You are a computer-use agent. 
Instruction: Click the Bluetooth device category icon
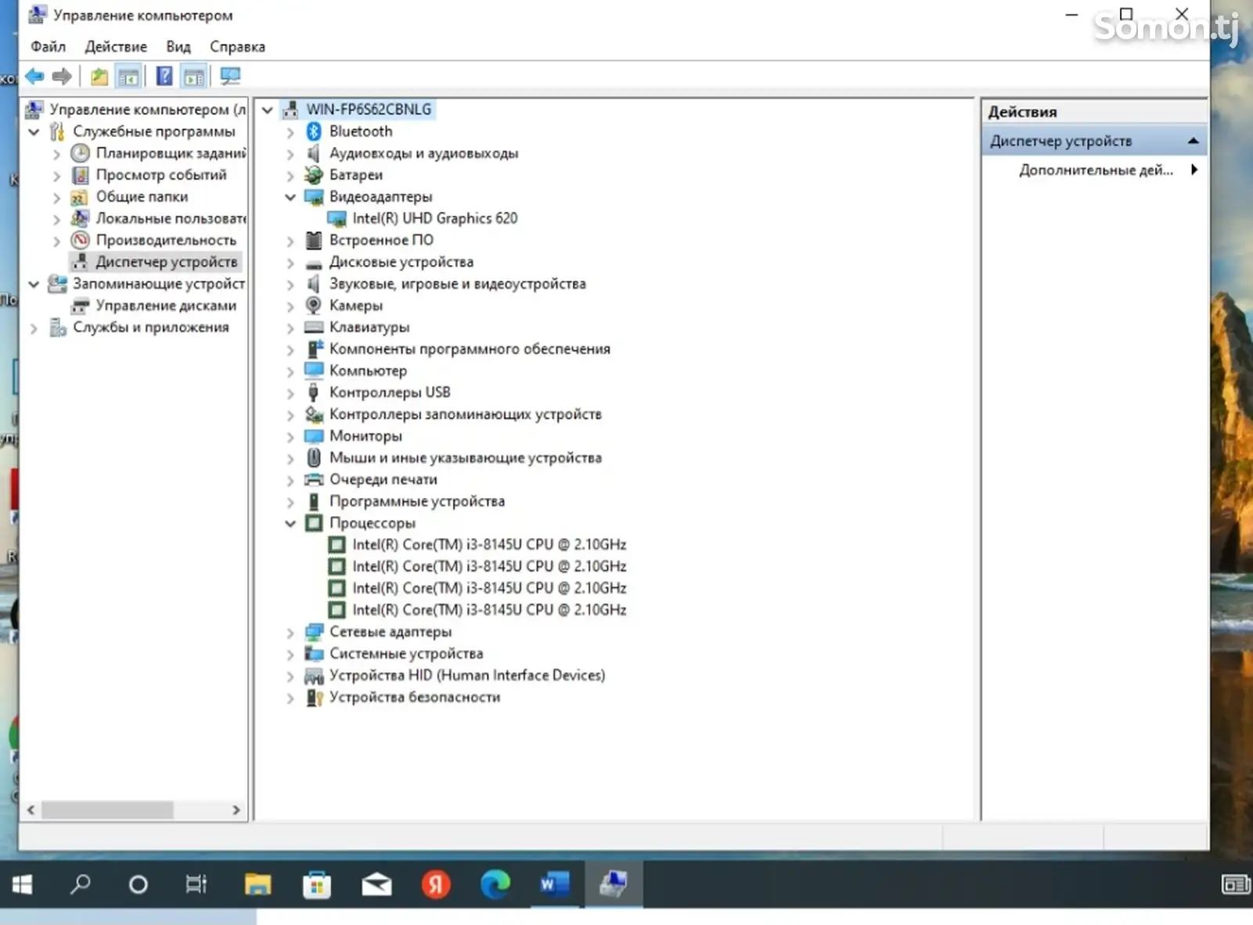(314, 131)
